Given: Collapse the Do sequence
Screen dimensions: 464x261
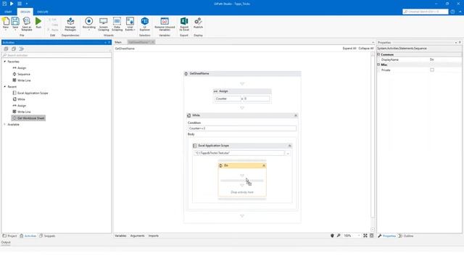Looking at the screenshot, I should pos(264,165).
